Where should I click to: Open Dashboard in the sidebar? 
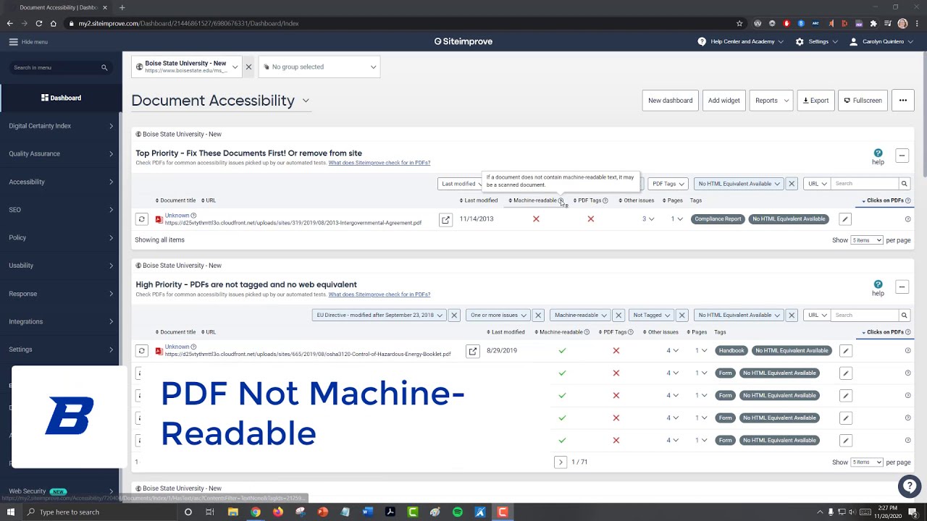(61, 98)
